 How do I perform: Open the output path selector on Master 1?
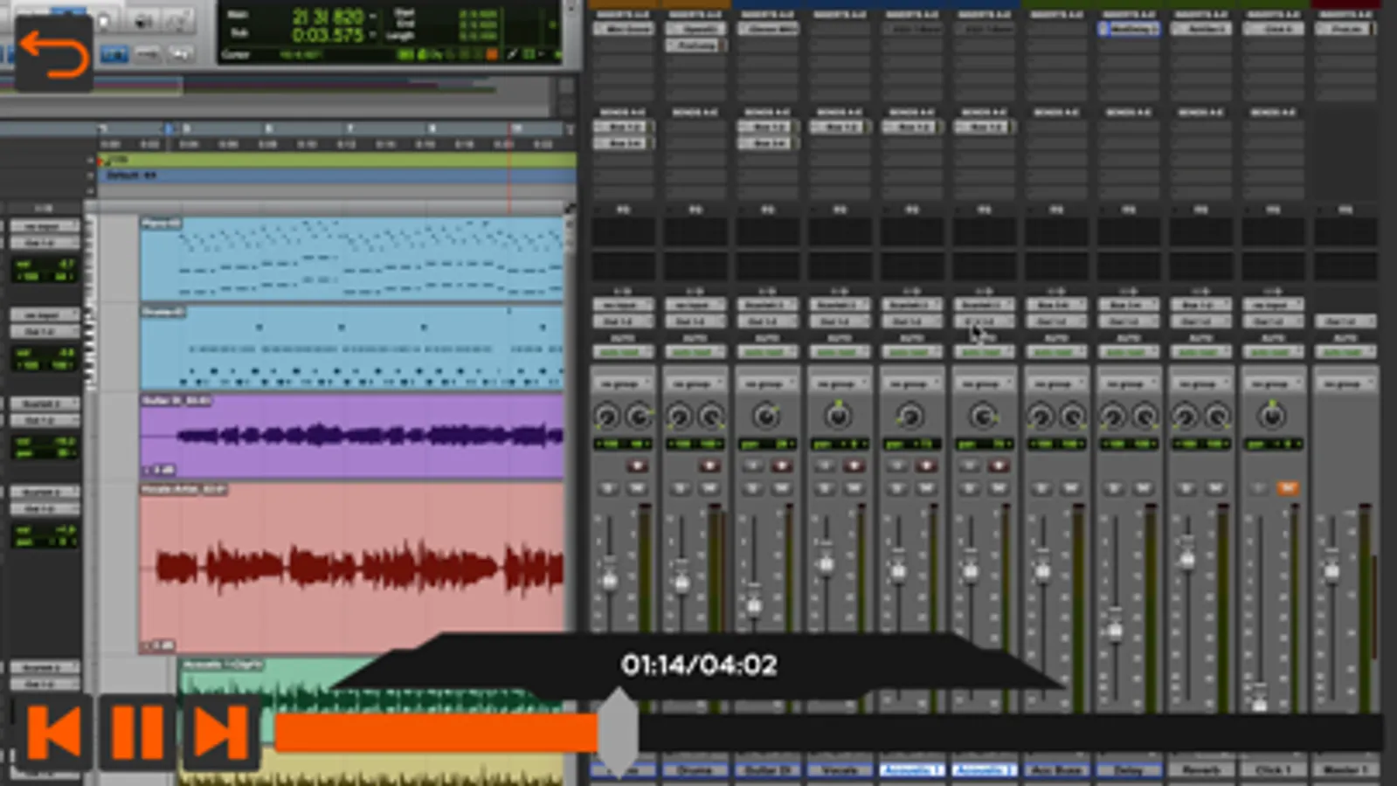[1345, 321]
